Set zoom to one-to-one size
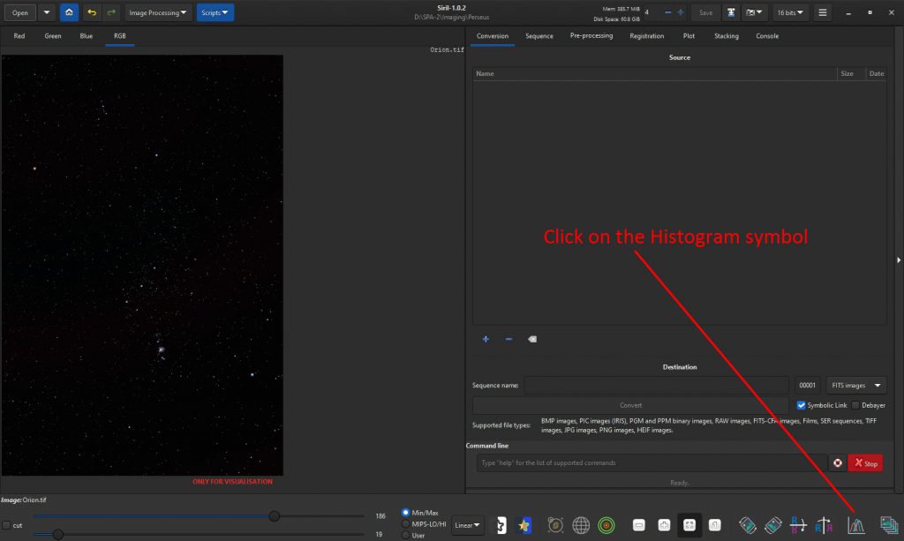Viewport: 904px width, 541px height. coord(715,525)
